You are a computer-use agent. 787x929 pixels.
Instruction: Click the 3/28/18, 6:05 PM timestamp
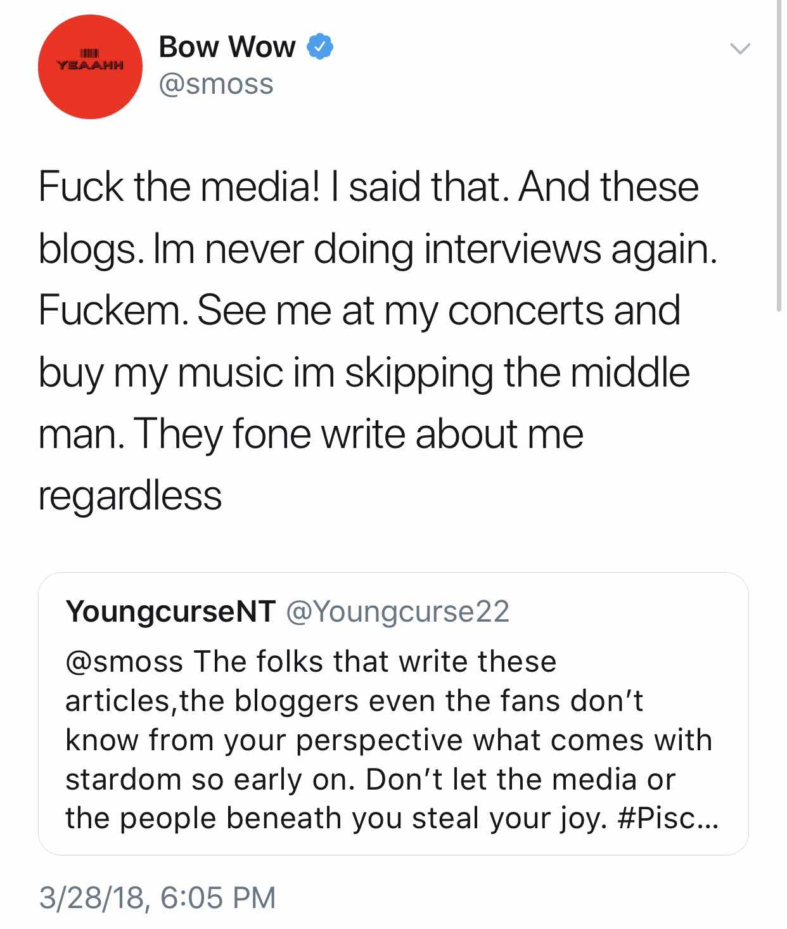point(158,897)
